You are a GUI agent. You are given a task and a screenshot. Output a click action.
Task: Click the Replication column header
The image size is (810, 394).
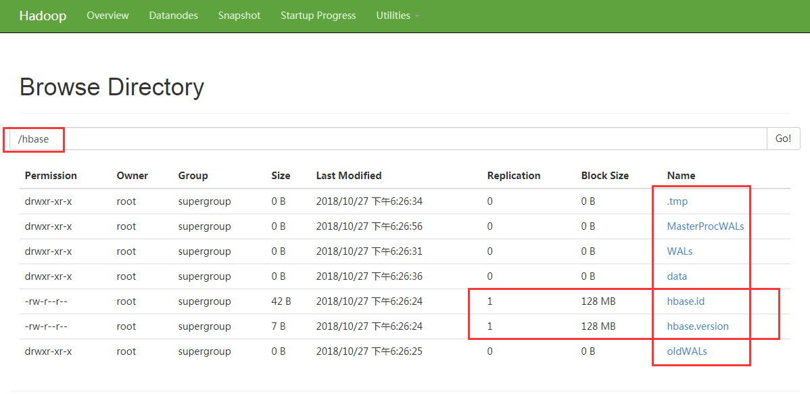[x=514, y=175]
